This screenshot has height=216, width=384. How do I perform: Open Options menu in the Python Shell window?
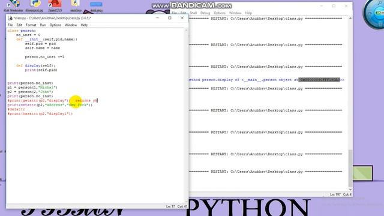[x=220, y=13]
